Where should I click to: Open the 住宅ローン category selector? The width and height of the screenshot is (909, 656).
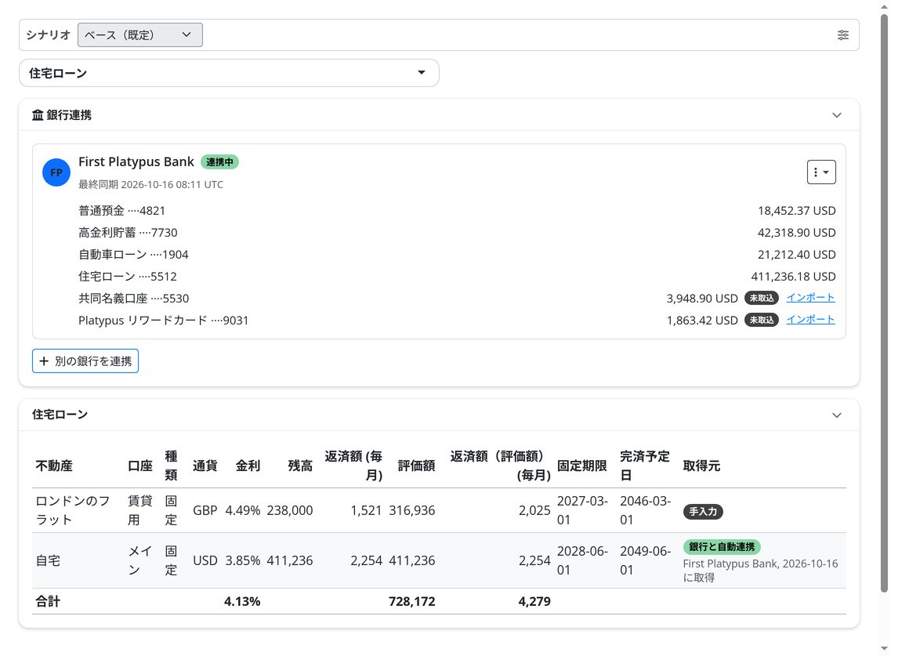(229, 73)
